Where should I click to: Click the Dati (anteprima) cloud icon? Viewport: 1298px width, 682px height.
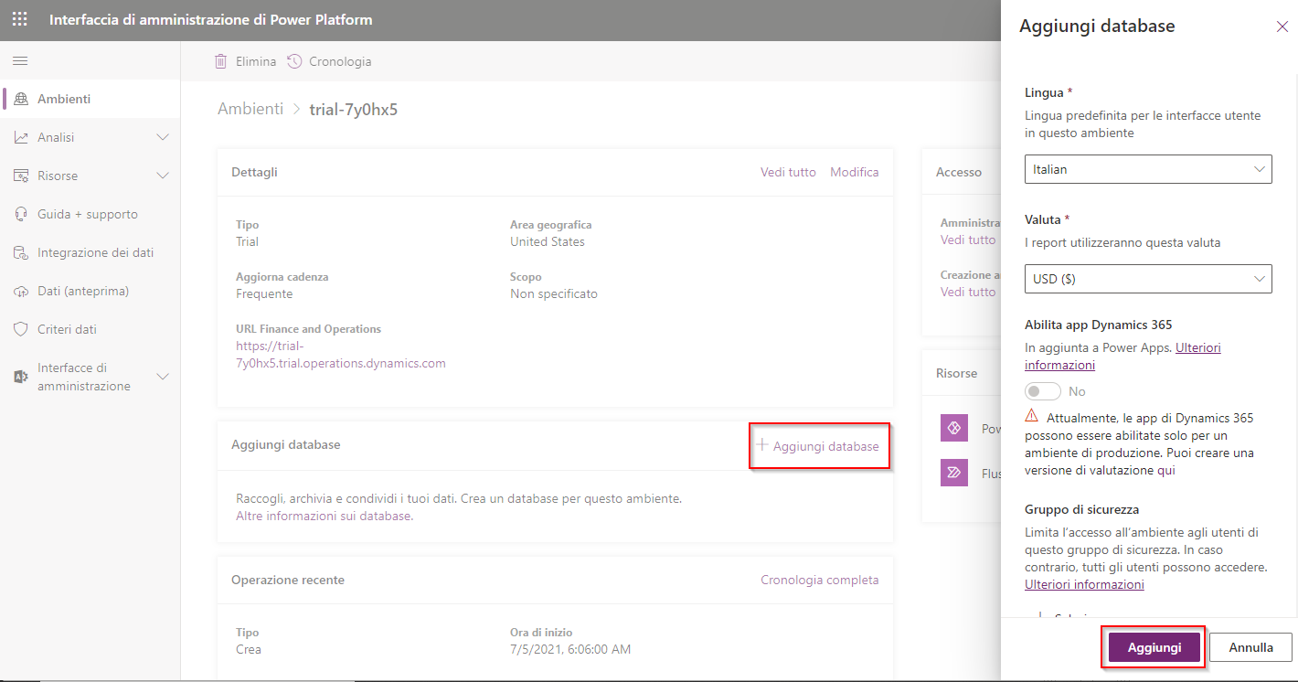(x=21, y=291)
